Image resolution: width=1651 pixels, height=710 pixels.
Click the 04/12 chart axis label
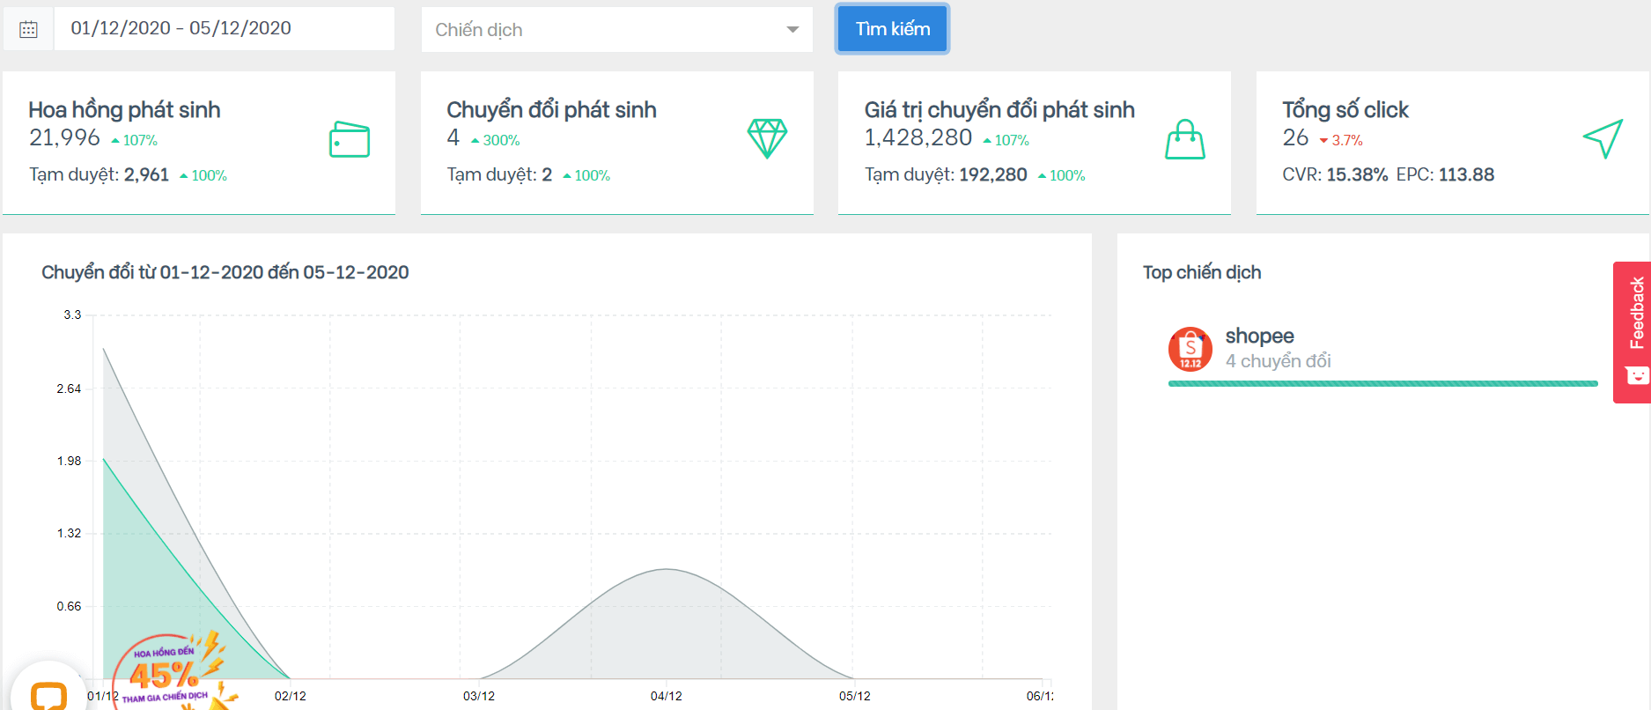pos(667,696)
